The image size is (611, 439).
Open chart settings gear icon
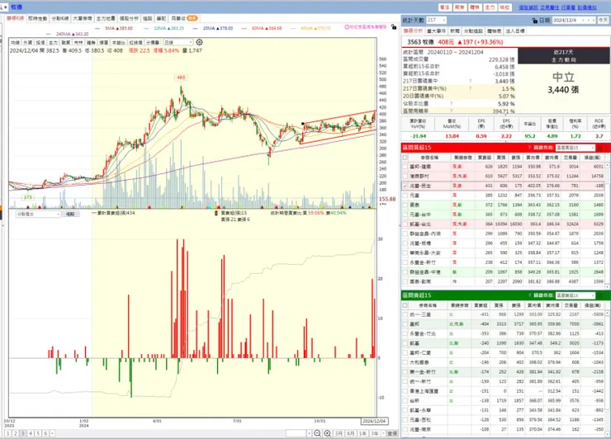click(199, 42)
